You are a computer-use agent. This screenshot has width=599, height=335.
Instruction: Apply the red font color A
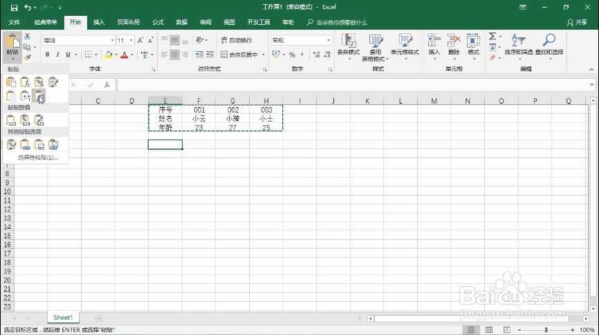[124, 55]
